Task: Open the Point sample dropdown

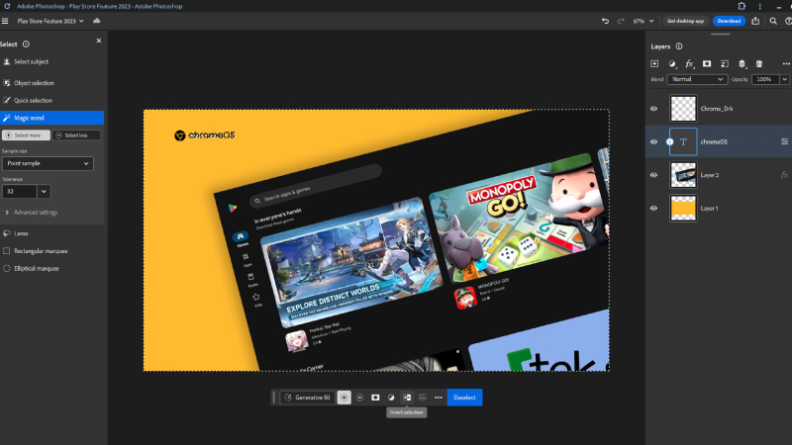Action: [x=48, y=163]
